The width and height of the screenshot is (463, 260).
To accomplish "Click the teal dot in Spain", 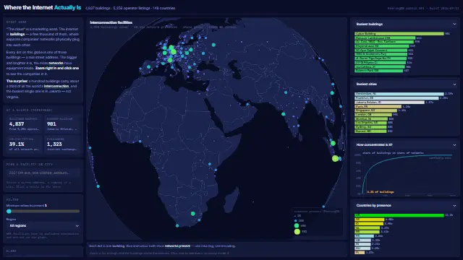I will click(149, 67).
